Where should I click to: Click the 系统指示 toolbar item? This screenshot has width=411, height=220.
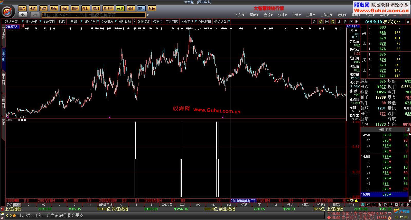coord(144,22)
